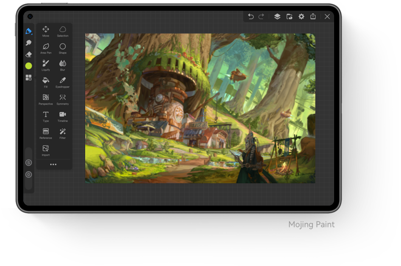Toggle the Symmetry tool
This screenshot has width=401, height=266.
pos(63,99)
